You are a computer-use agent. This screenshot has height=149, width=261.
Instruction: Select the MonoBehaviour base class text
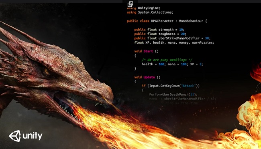point(191,21)
